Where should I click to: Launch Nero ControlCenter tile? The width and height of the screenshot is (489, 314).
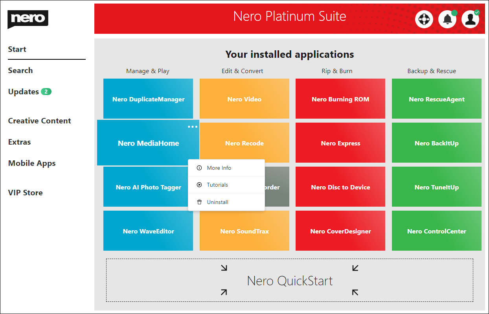tap(437, 231)
